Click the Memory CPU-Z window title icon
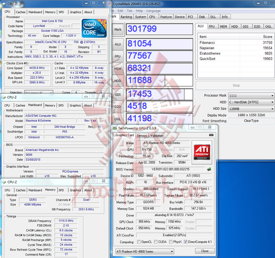This screenshot has height=258, width=275. [x=4, y=182]
